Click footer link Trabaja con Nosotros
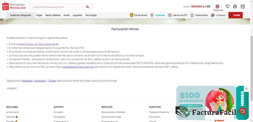This screenshot has width=253, height=122. [159, 112]
